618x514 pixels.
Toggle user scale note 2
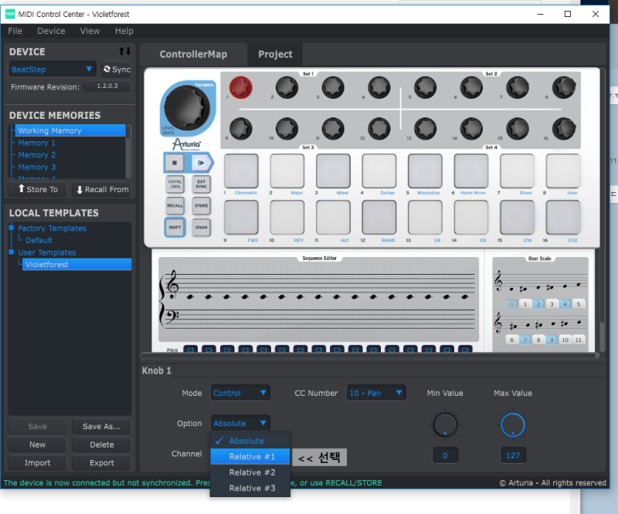tap(538, 304)
